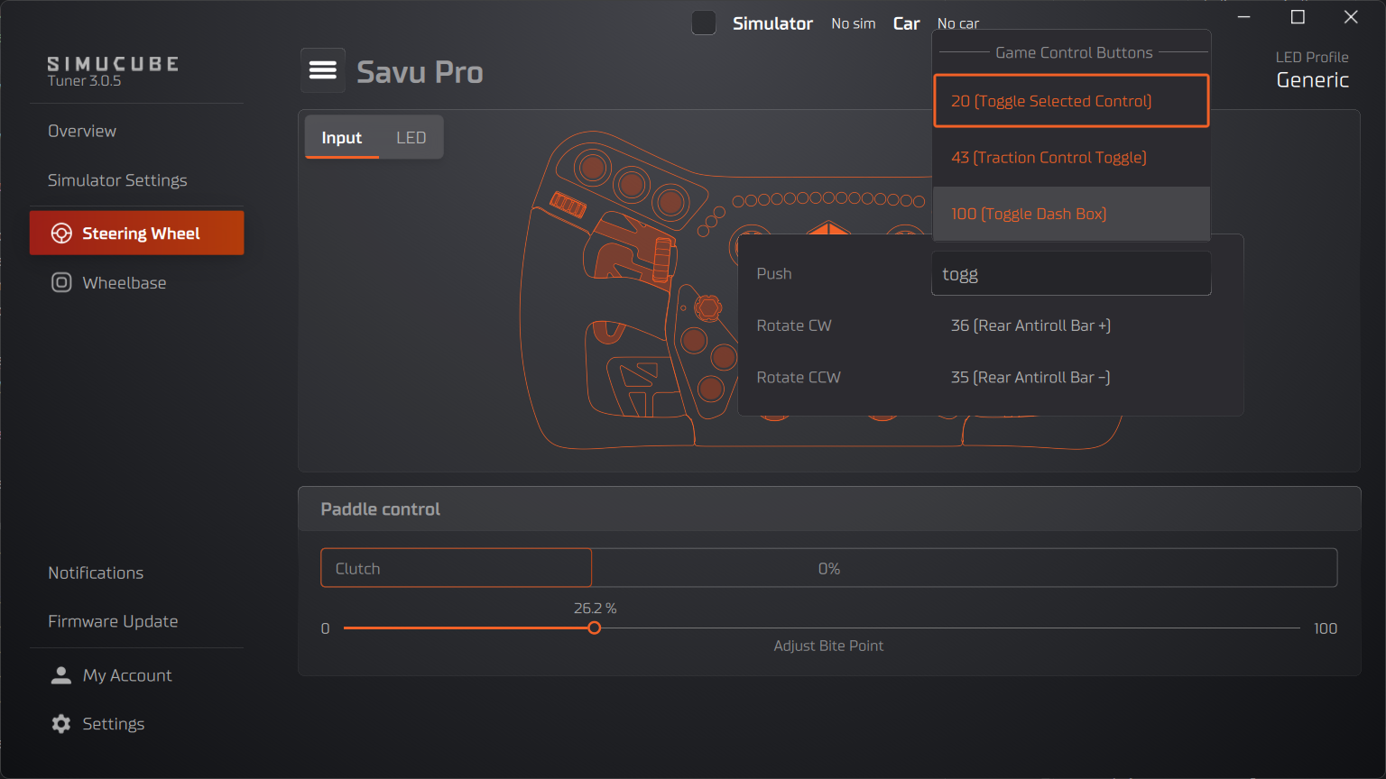The height and width of the screenshot is (779, 1386).
Task: Open the Firmware Update page
Action: 112,621
